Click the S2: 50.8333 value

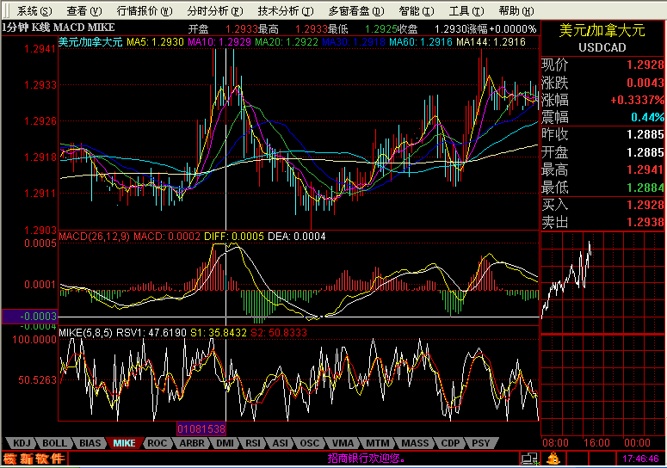click(279, 332)
